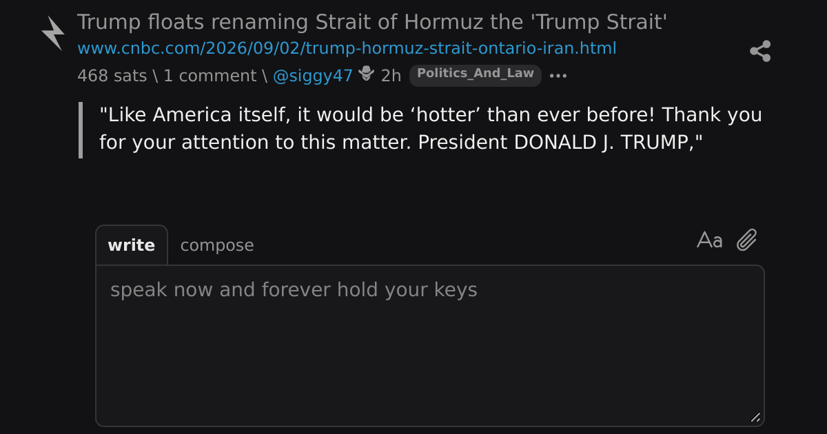
Task: View the 468 sats zap details
Action: coord(112,76)
